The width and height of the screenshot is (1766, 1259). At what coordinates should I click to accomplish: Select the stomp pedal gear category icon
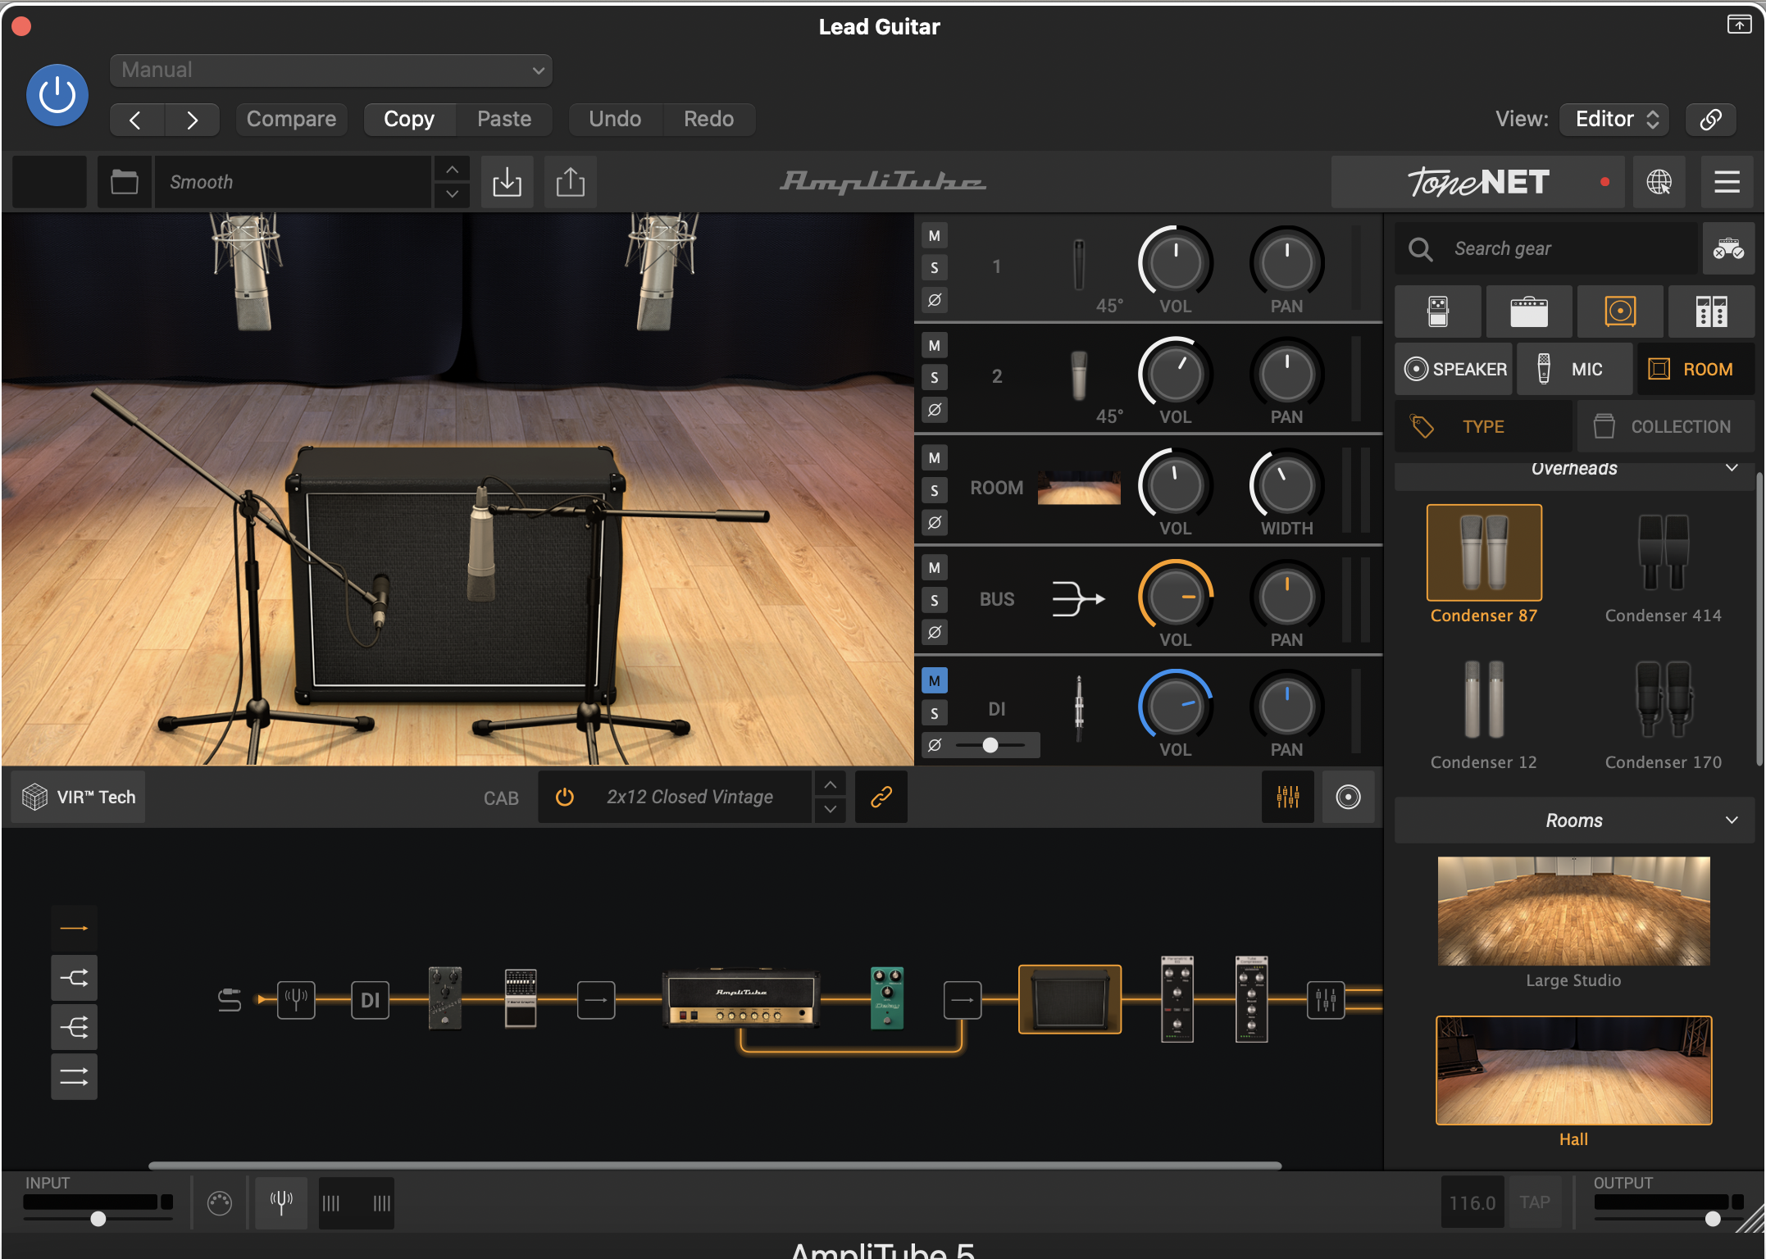pyautogui.click(x=1438, y=311)
